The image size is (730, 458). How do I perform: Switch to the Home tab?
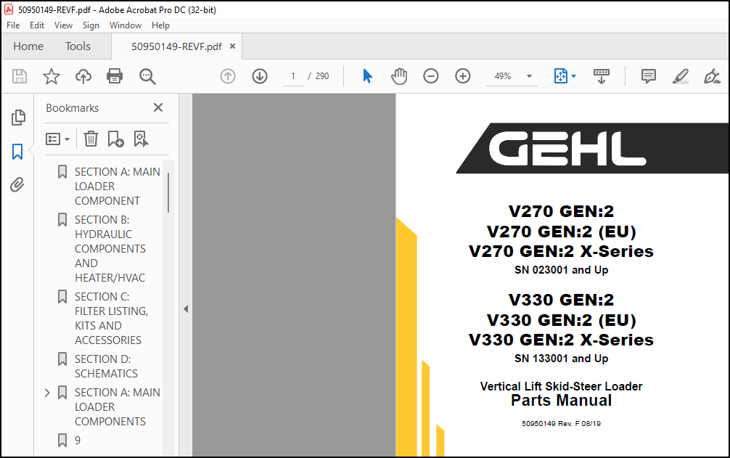pos(28,46)
